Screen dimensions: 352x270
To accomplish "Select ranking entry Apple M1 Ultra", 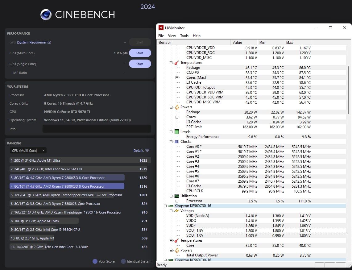I will point(80,160).
